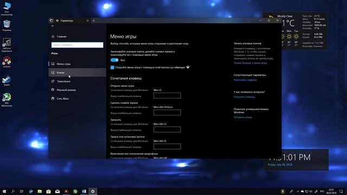Click custom shortcut field for Открыть меню игры

(x=167, y=95)
